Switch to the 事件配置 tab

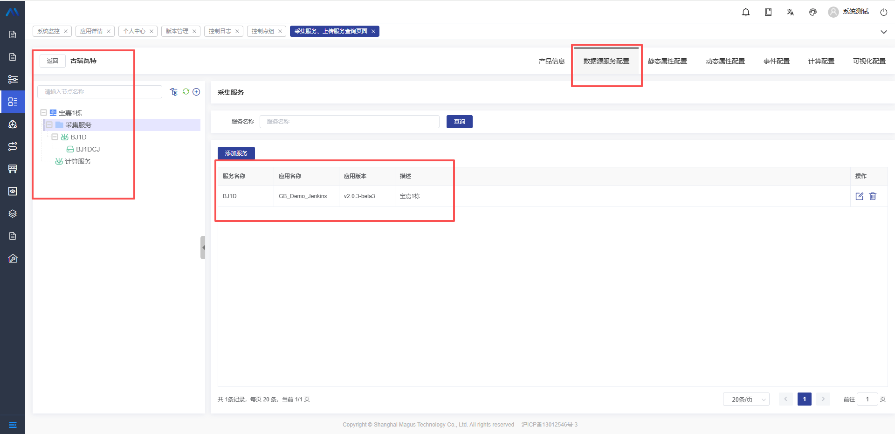(x=776, y=61)
